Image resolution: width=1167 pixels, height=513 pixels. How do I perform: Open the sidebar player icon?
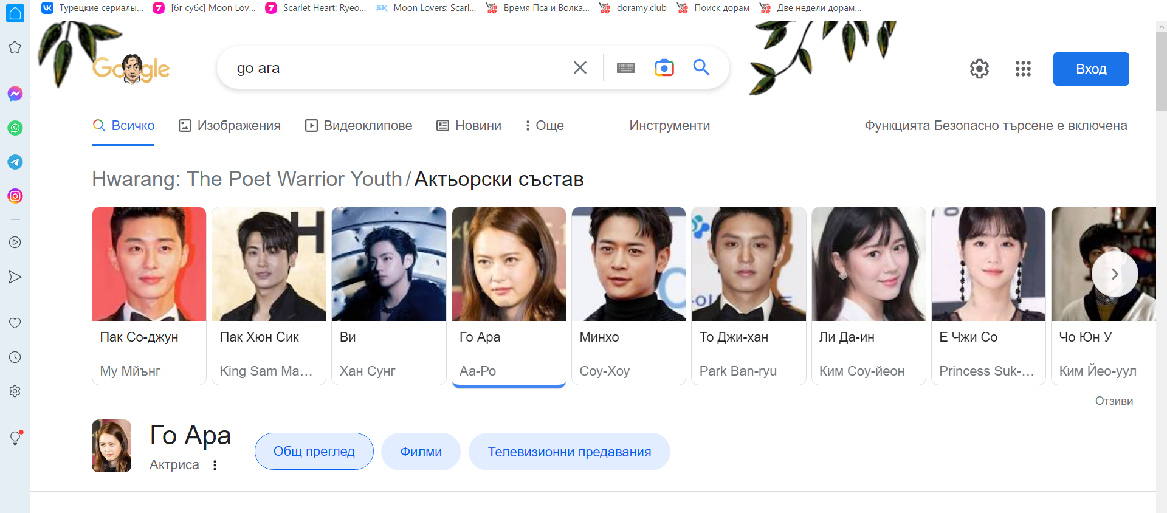pyautogui.click(x=15, y=243)
